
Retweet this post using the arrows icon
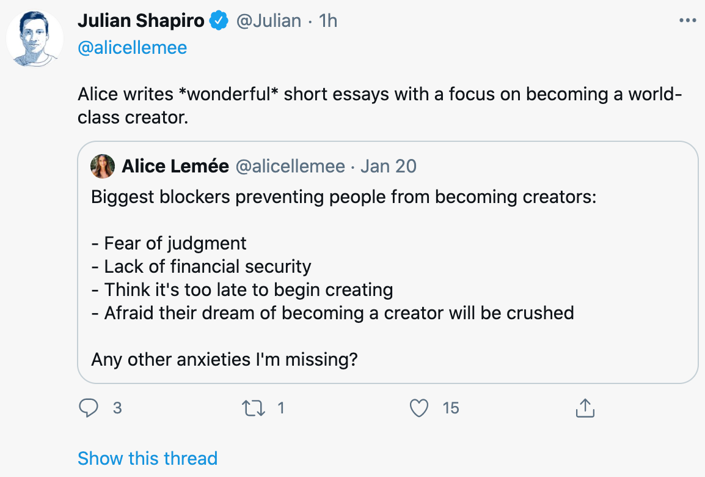(x=255, y=408)
